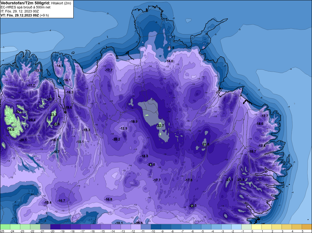Viewport: 312px width, 233px height.
Task: Click the yellow 3 legend swatch
Action: [x=287, y=227]
